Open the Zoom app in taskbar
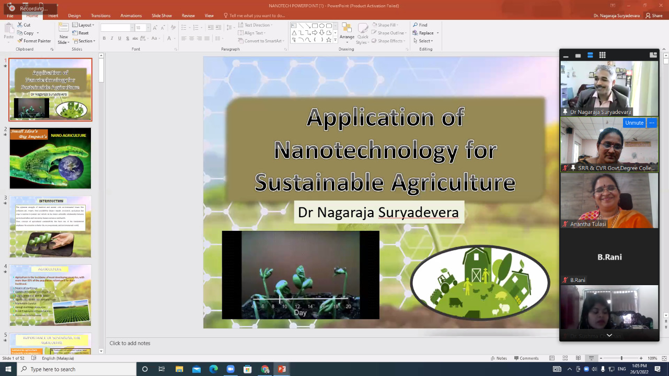 pyautogui.click(x=230, y=369)
